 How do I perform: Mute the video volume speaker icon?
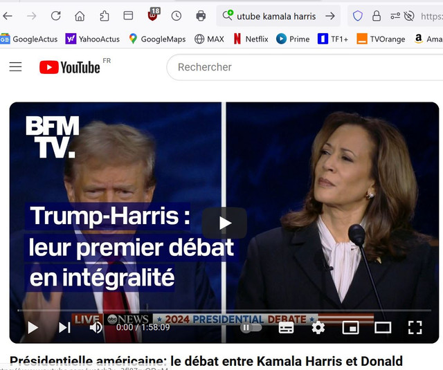coord(96,328)
